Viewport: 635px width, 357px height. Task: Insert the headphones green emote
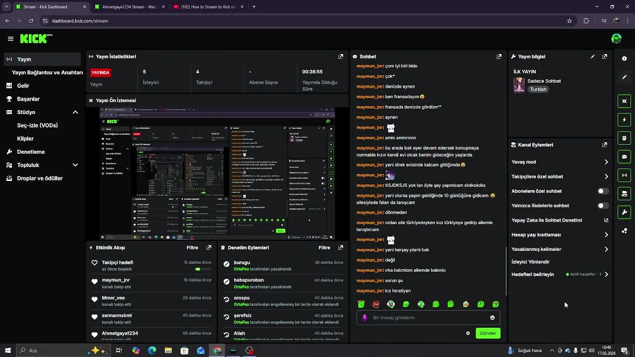pyautogui.click(x=391, y=304)
